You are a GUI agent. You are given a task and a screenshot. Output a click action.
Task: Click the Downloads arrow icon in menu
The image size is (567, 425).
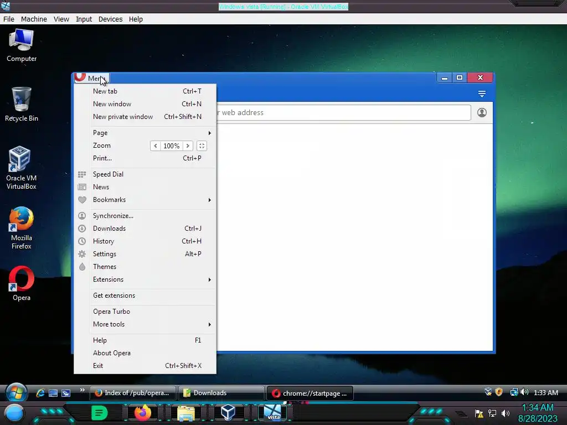pos(82,229)
